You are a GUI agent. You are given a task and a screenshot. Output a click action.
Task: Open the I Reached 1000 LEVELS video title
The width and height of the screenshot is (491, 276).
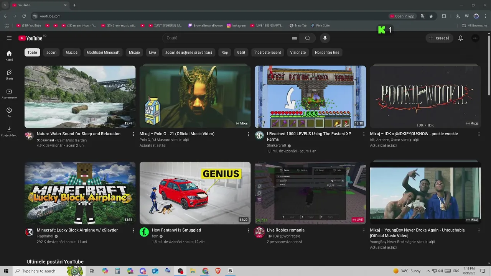point(309,136)
